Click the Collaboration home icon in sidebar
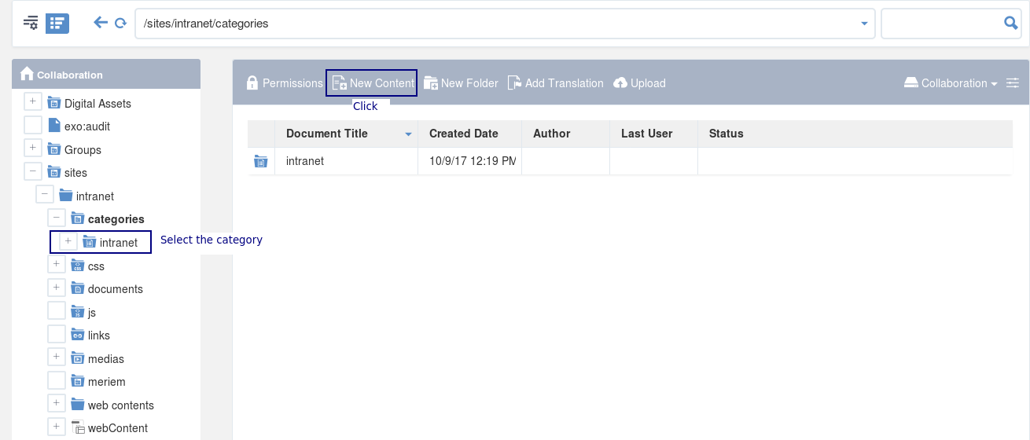This screenshot has width=1030, height=440. (x=27, y=74)
